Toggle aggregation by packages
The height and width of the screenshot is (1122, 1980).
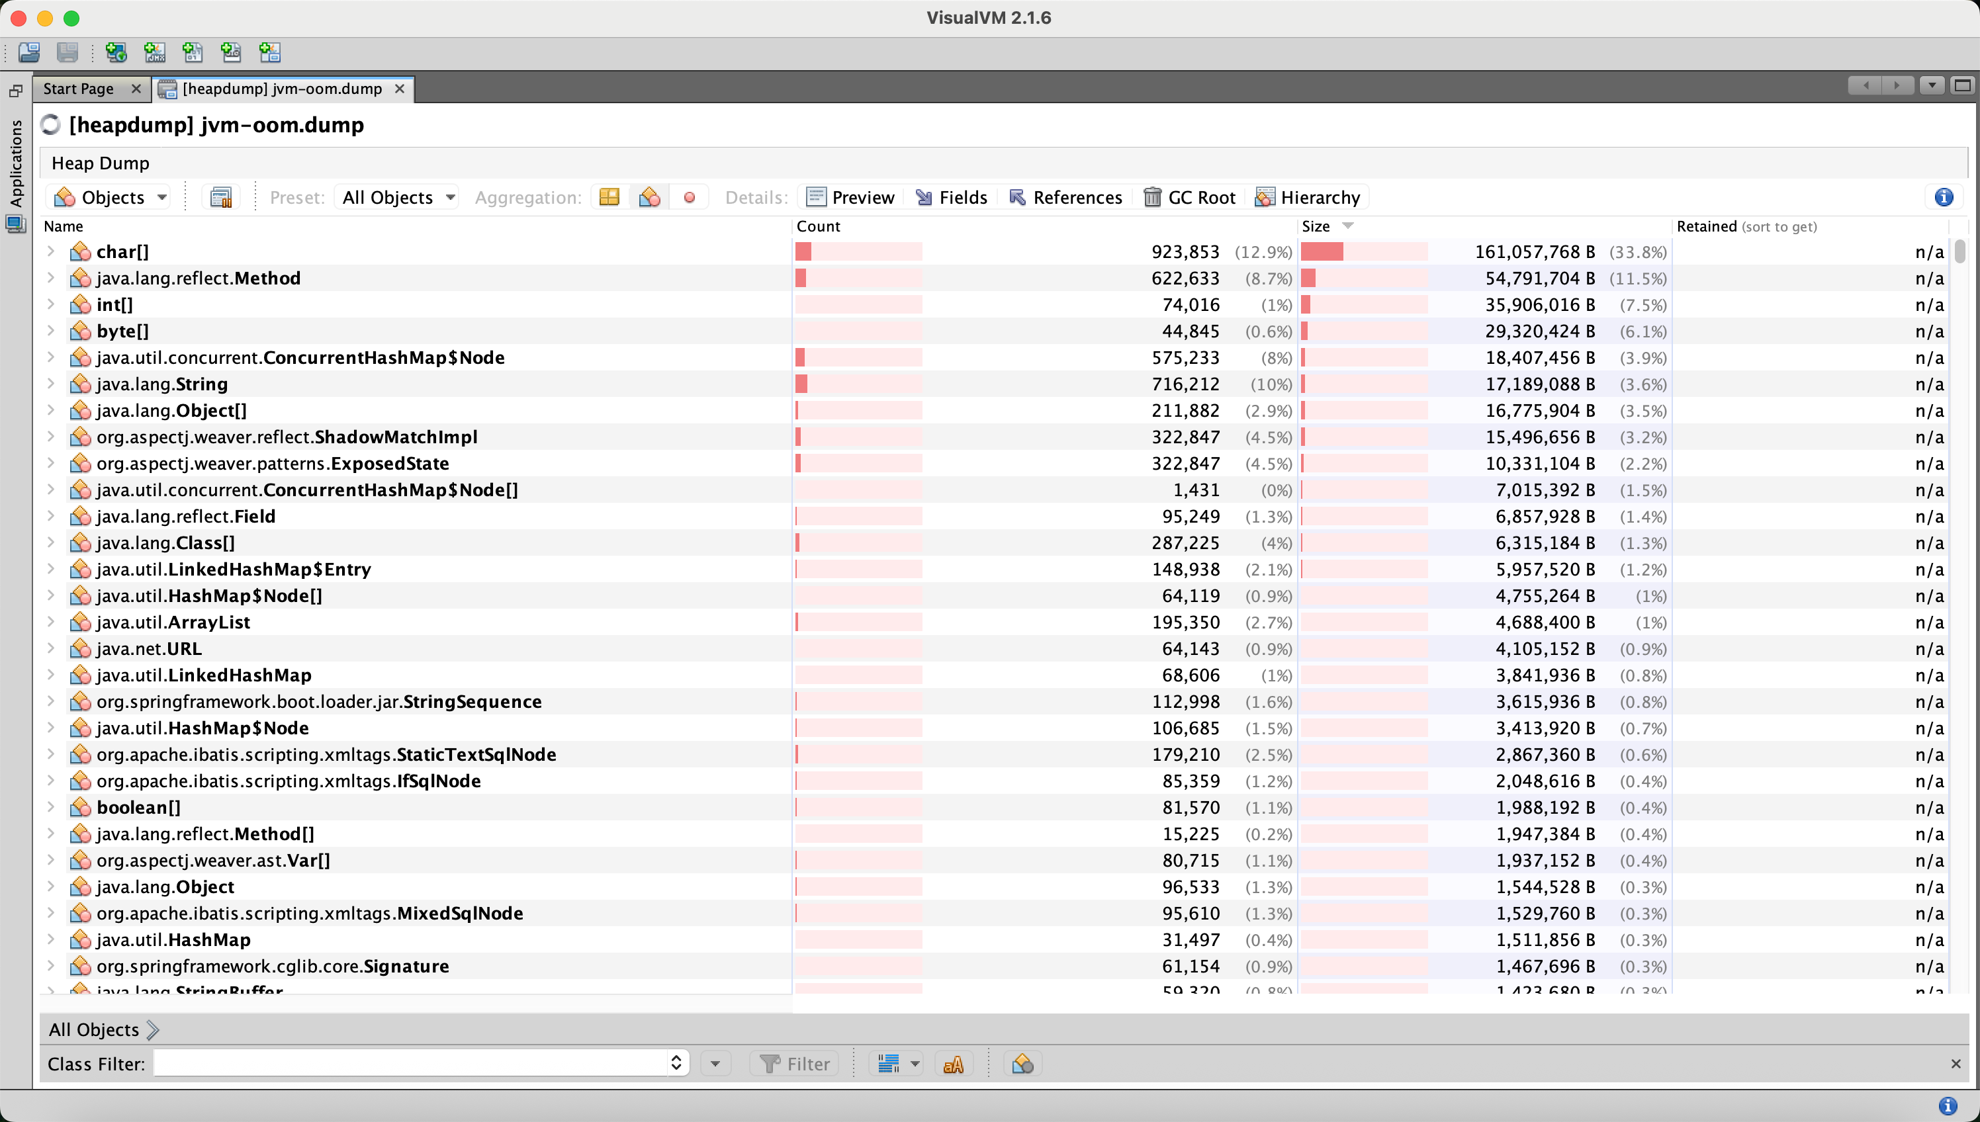coord(609,197)
